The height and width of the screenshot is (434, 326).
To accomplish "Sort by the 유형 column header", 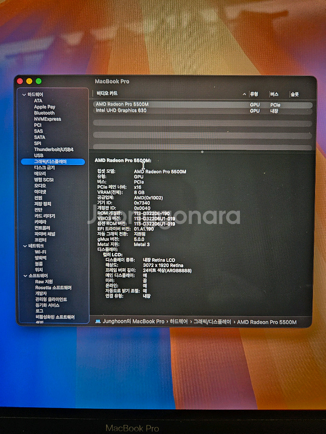I will 254,94.
